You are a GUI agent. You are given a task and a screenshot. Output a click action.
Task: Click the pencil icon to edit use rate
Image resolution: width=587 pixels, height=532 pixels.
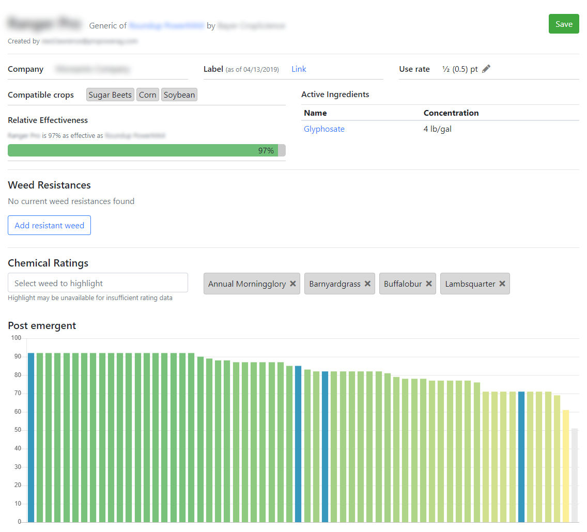(x=486, y=69)
